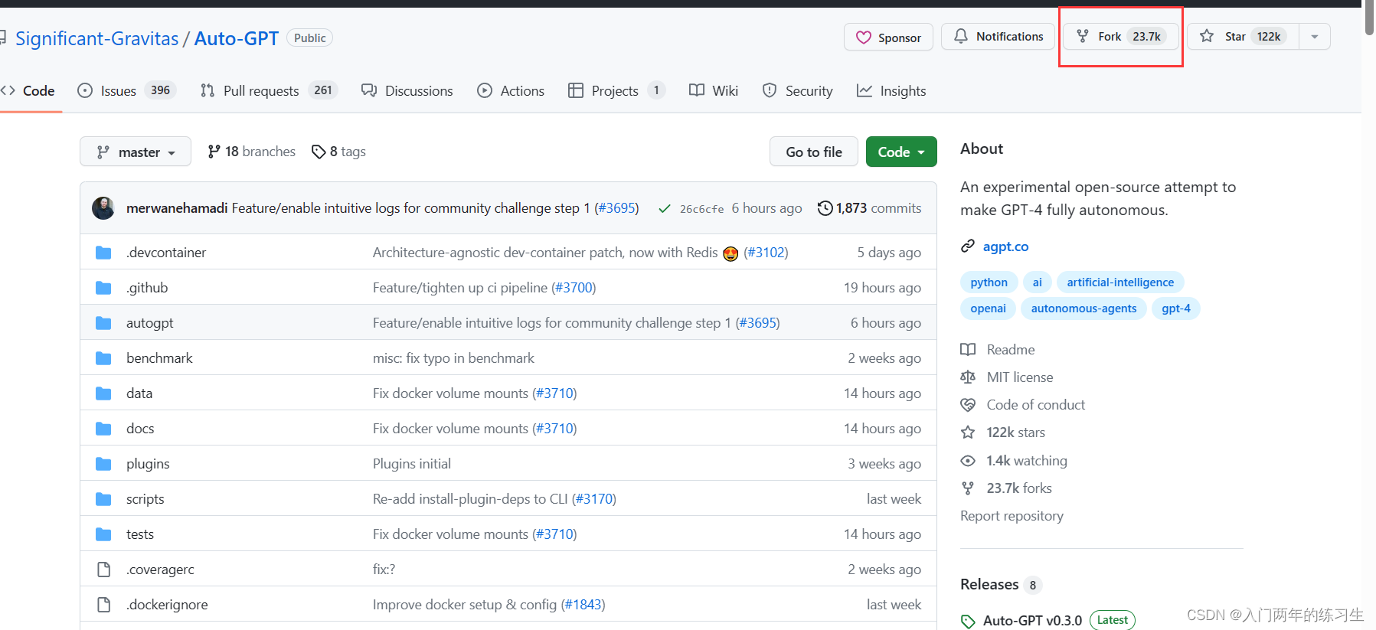Viewport: 1376px width, 630px height.
Task: Select the ai topic tag
Action: (x=1037, y=282)
